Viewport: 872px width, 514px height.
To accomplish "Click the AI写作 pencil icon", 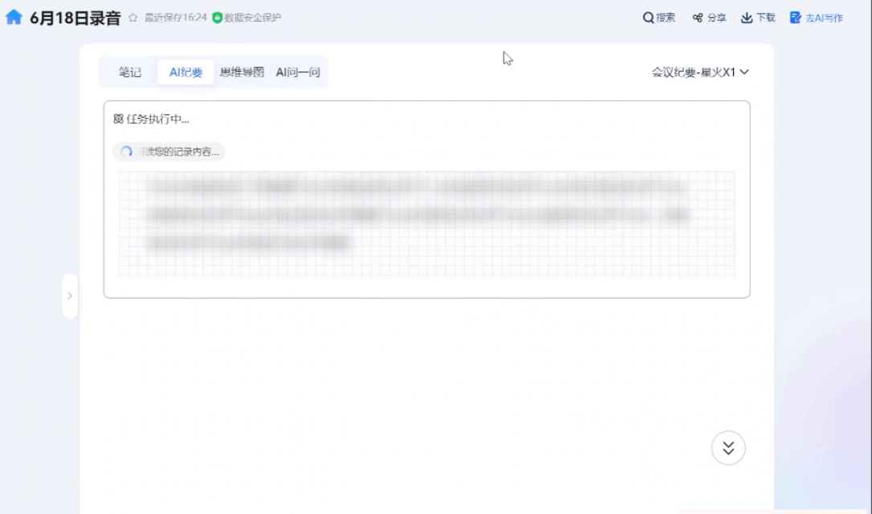I will (x=796, y=18).
